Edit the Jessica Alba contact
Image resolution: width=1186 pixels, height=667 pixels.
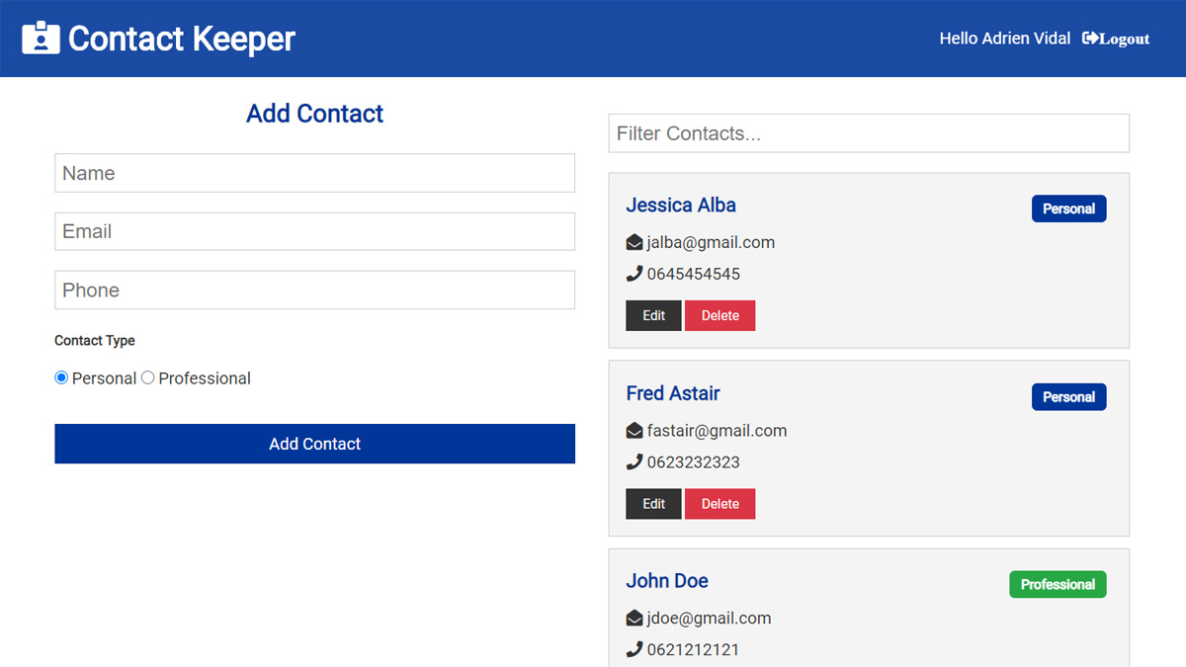click(x=653, y=315)
